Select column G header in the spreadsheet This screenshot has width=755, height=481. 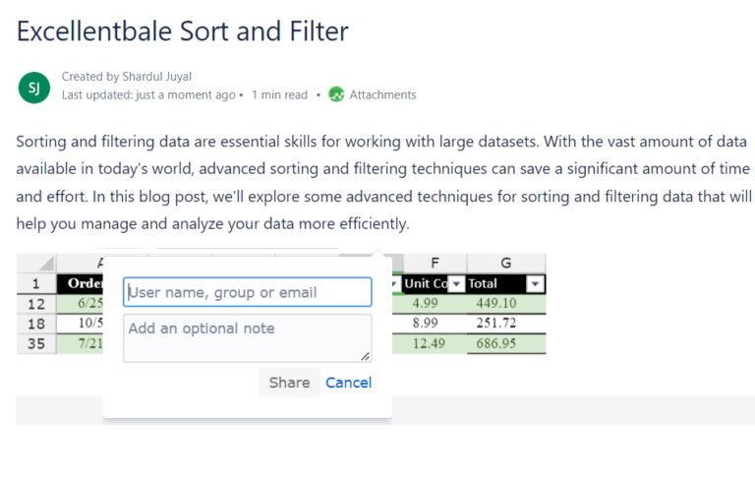[x=505, y=264]
